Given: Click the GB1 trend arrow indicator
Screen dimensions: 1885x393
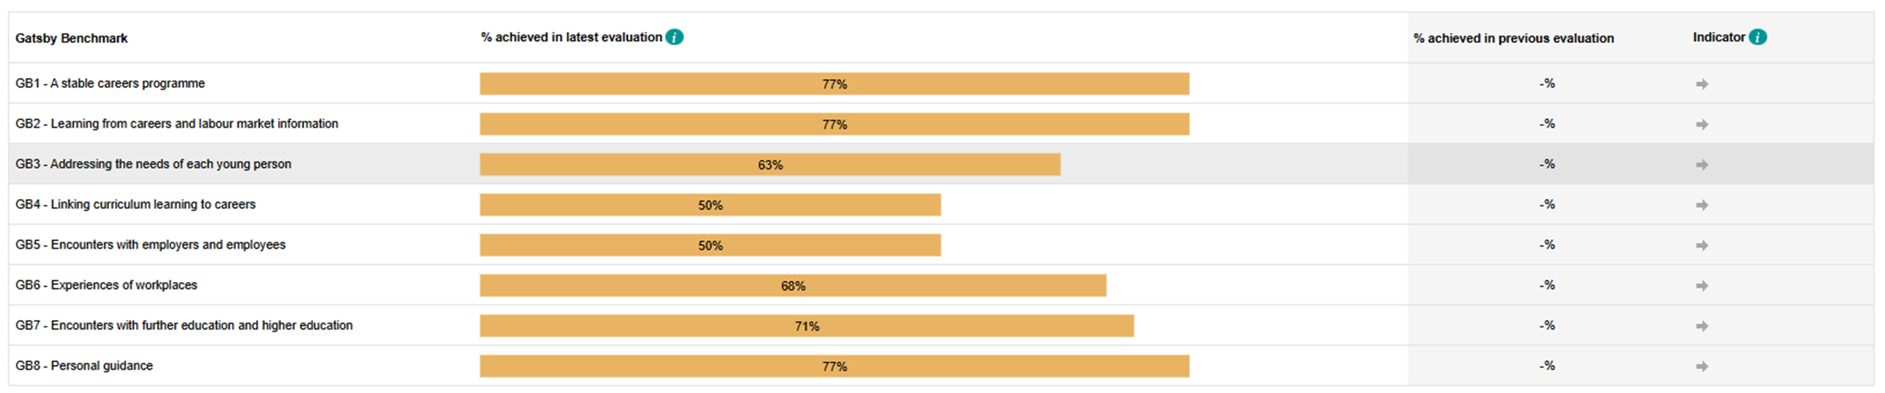Looking at the screenshot, I should (1701, 85).
